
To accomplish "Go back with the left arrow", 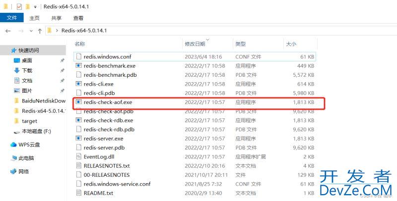I will 8,31.
